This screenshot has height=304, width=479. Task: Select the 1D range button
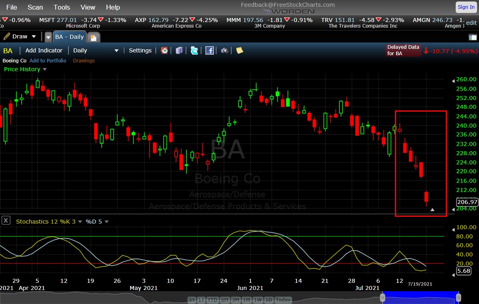point(269,300)
